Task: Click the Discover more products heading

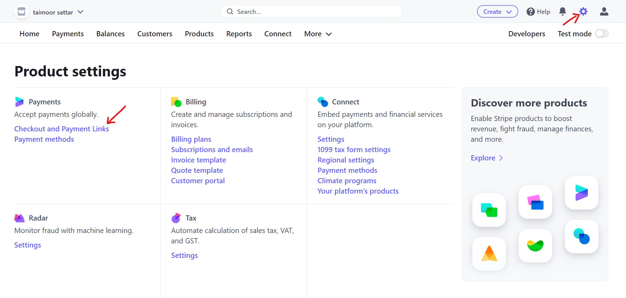Action: coord(529,103)
